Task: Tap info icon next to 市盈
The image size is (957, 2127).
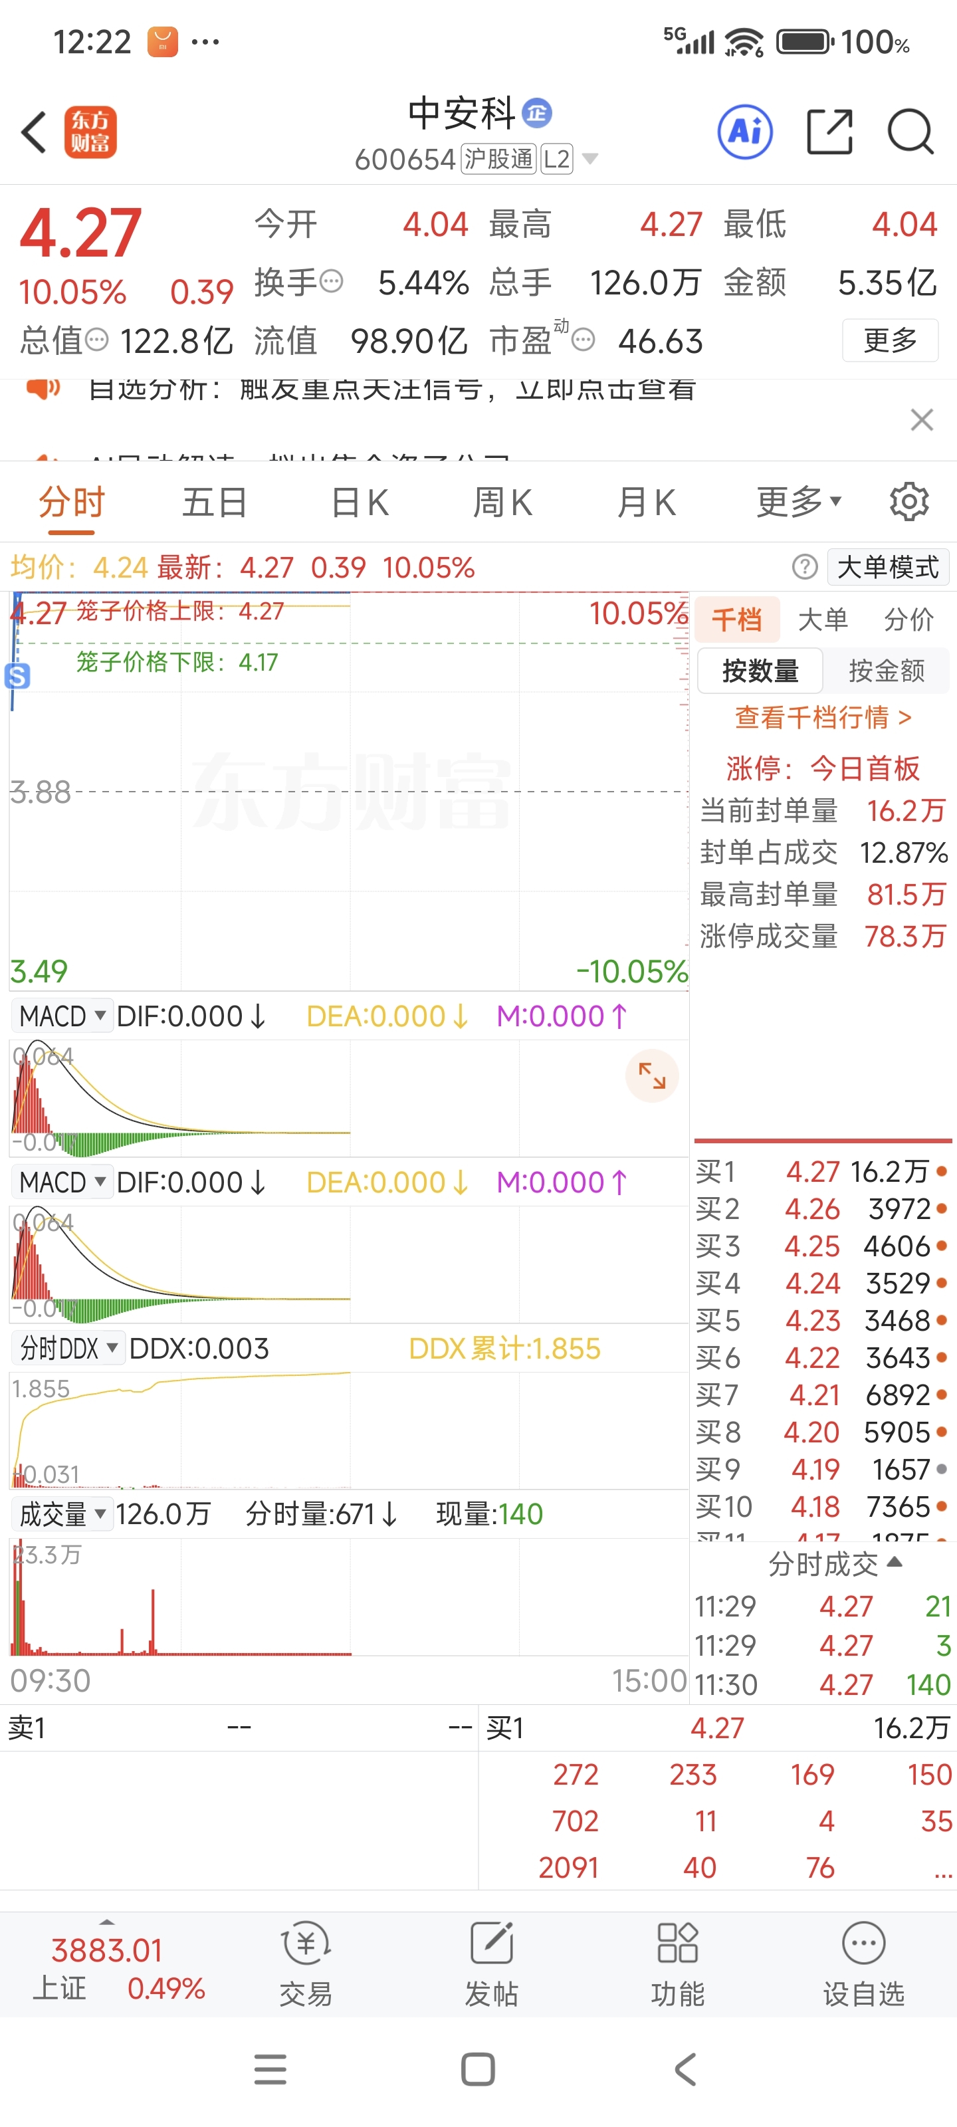Action: pyautogui.click(x=583, y=340)
